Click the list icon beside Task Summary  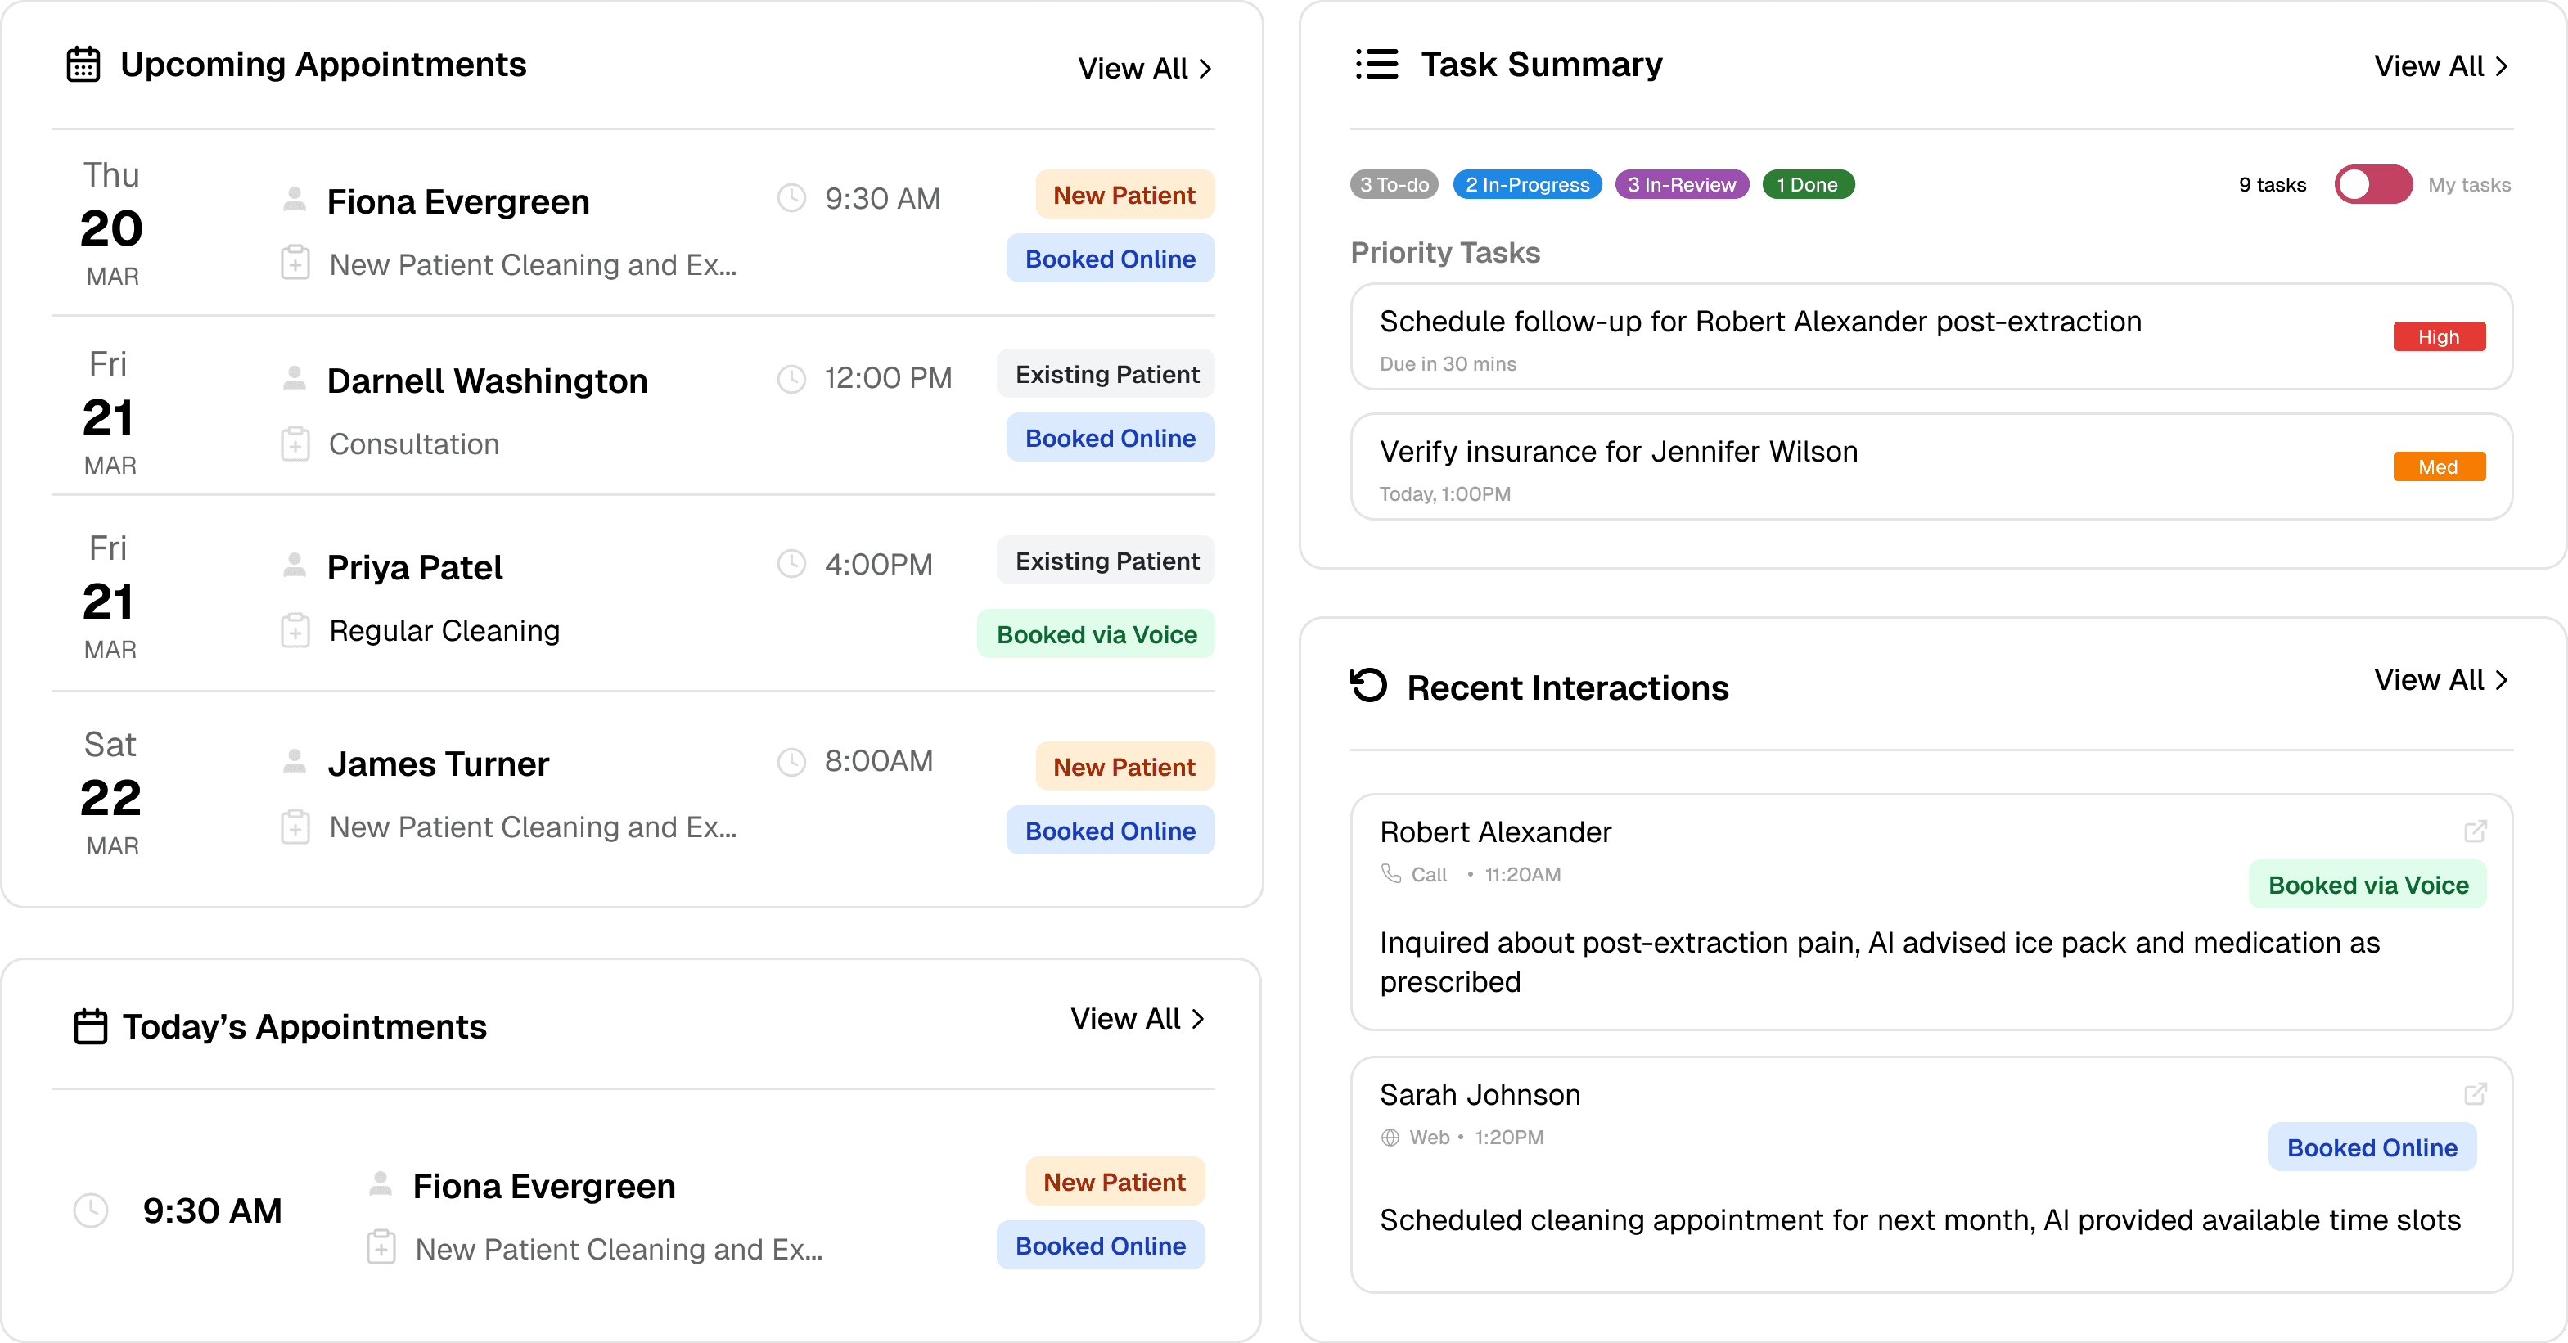pos(1376,63)
